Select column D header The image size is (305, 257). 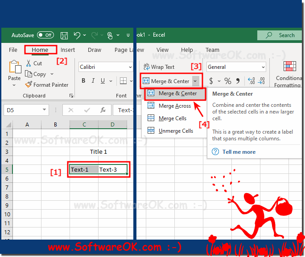(x=112, y=125)
